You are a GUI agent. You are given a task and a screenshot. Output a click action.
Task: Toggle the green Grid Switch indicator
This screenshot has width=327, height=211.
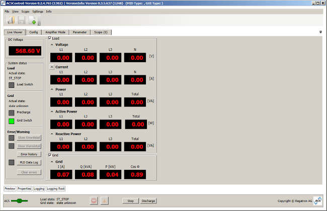[12, 121]
